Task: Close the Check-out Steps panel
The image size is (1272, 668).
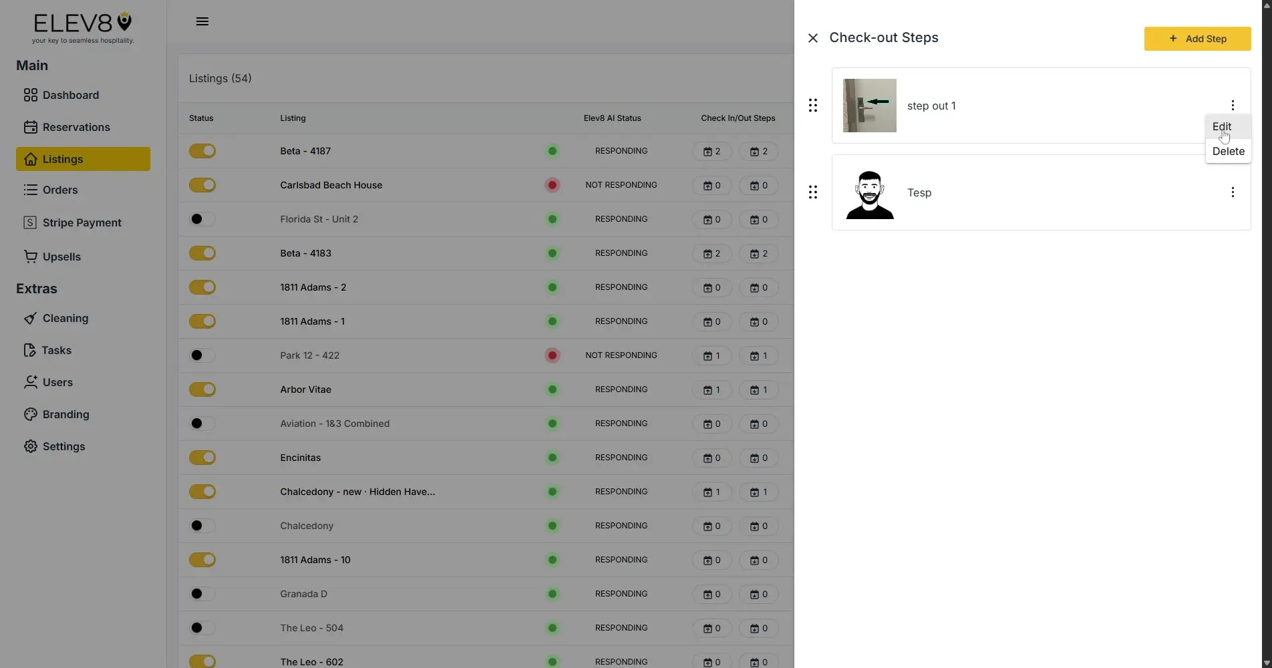Action: click(812, 38)
